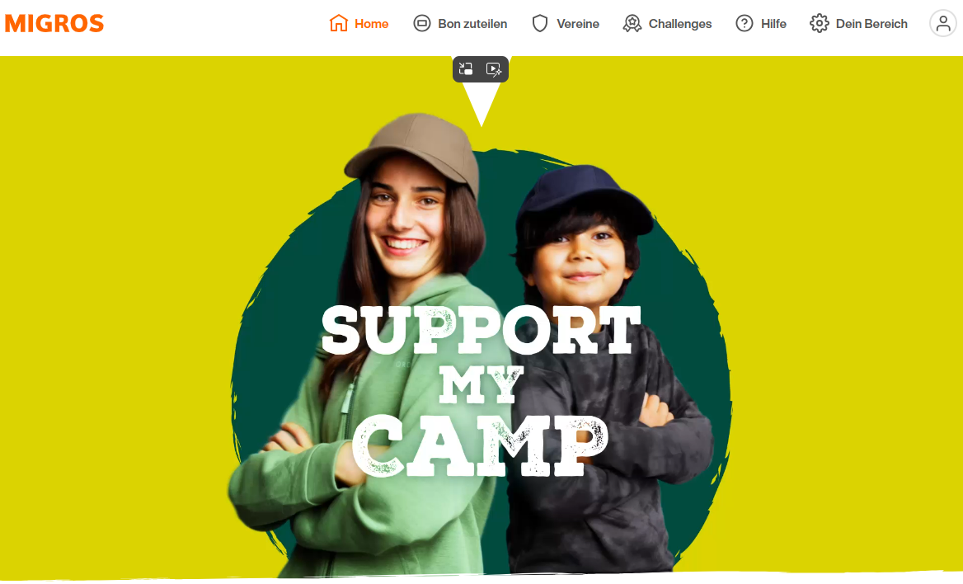Click the SUPPORT MY CAMP headline
The height and width of the screenshot is (584, 963).
pos(481,391)
